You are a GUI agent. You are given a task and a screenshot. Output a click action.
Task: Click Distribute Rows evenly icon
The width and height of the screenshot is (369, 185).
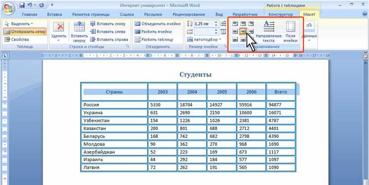223,24
